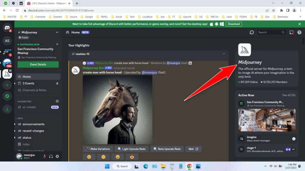The image size is (305, 171).
Task: Click the Help question mark icon
Action: point(300,32)
